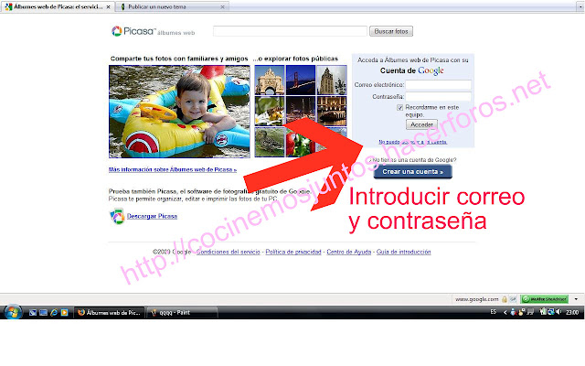Click Switch between windows quick launch icon
Viewport: 585px width, 366px height.
tap(43, 312)
